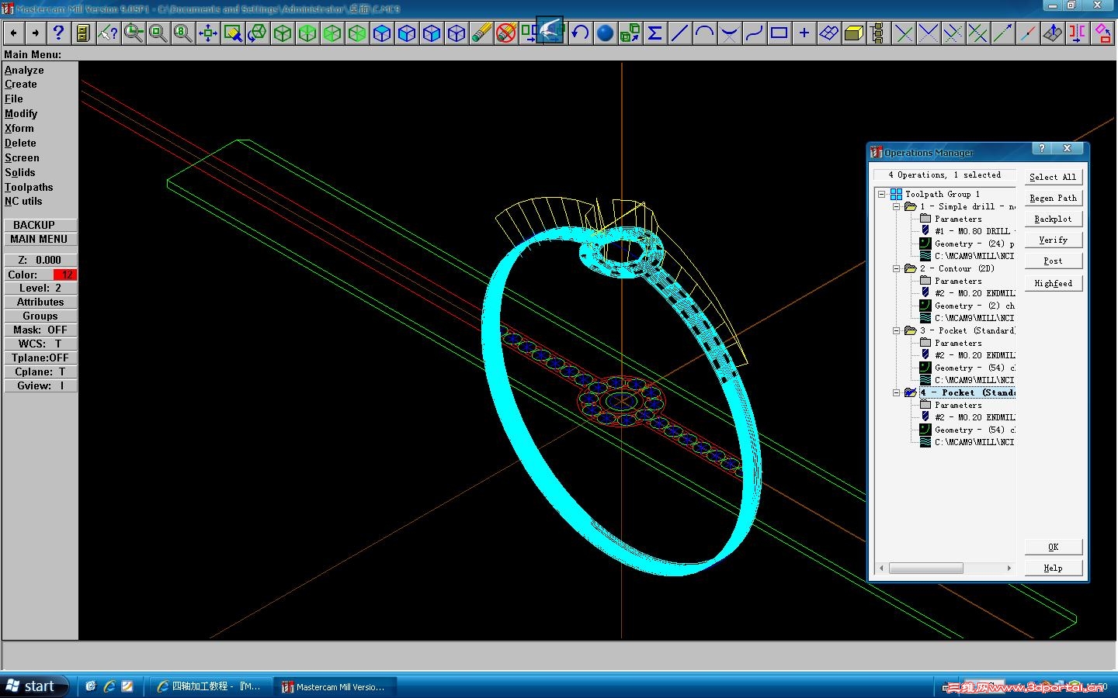Toggle the Mask: OFF setting
Screen dimensions: 1118x698
pyautogui.click(x=40, y=330)
